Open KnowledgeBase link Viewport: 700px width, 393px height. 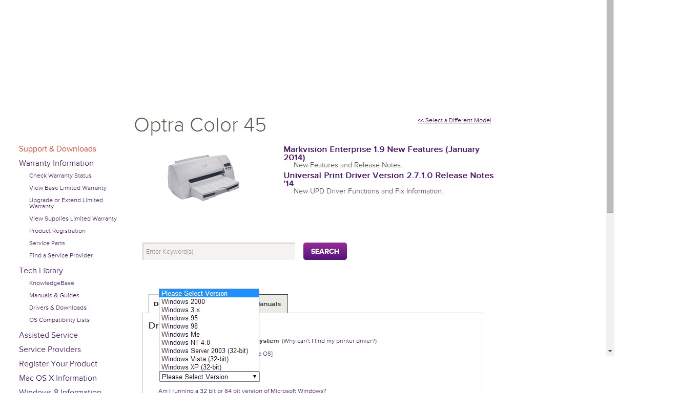pos(52,283)
